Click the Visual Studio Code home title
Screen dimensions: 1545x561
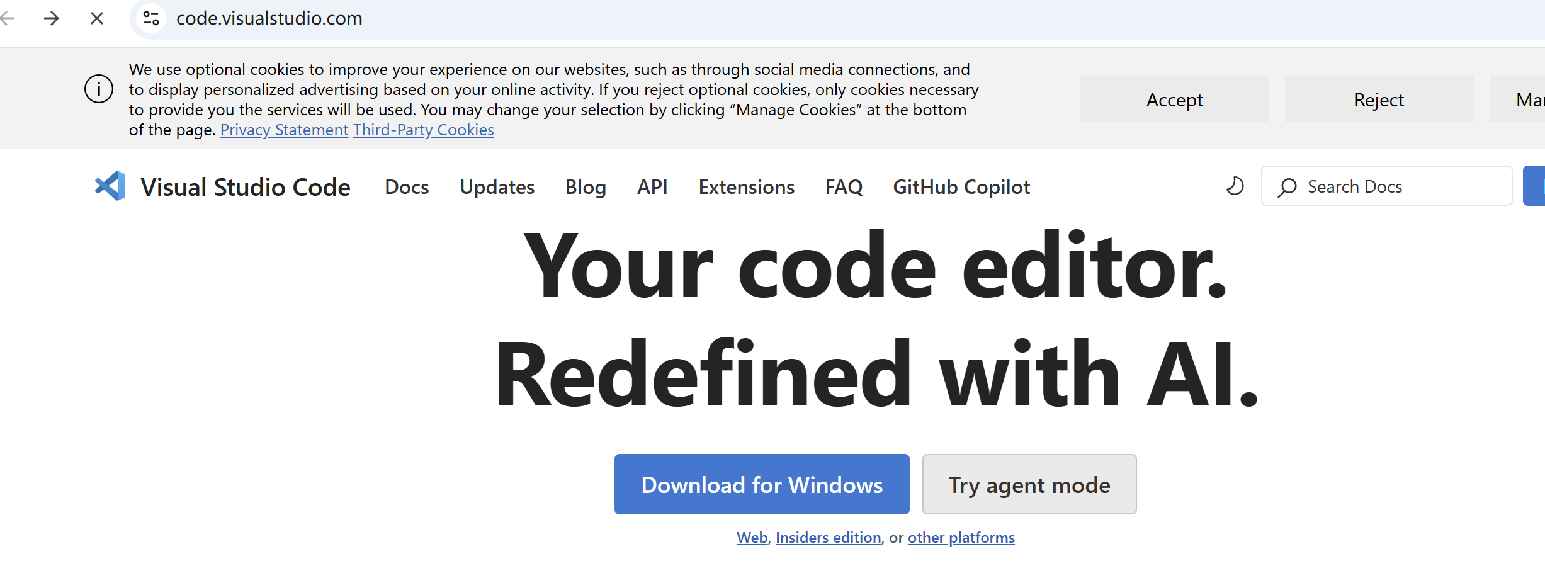click(x=246, y=187)
